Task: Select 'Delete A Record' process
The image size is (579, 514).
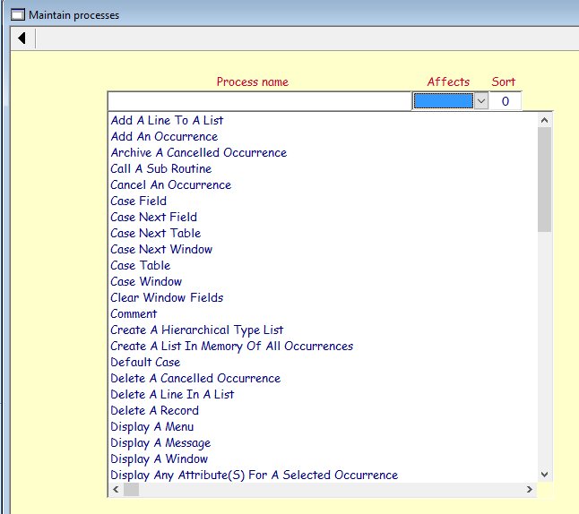Action: point(154,410)
